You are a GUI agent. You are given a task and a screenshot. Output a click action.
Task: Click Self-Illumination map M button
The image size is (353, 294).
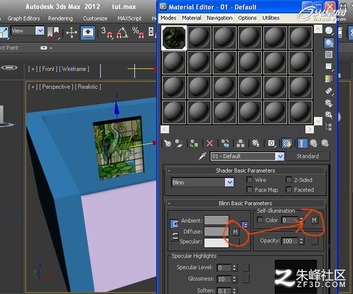point(314,220)
